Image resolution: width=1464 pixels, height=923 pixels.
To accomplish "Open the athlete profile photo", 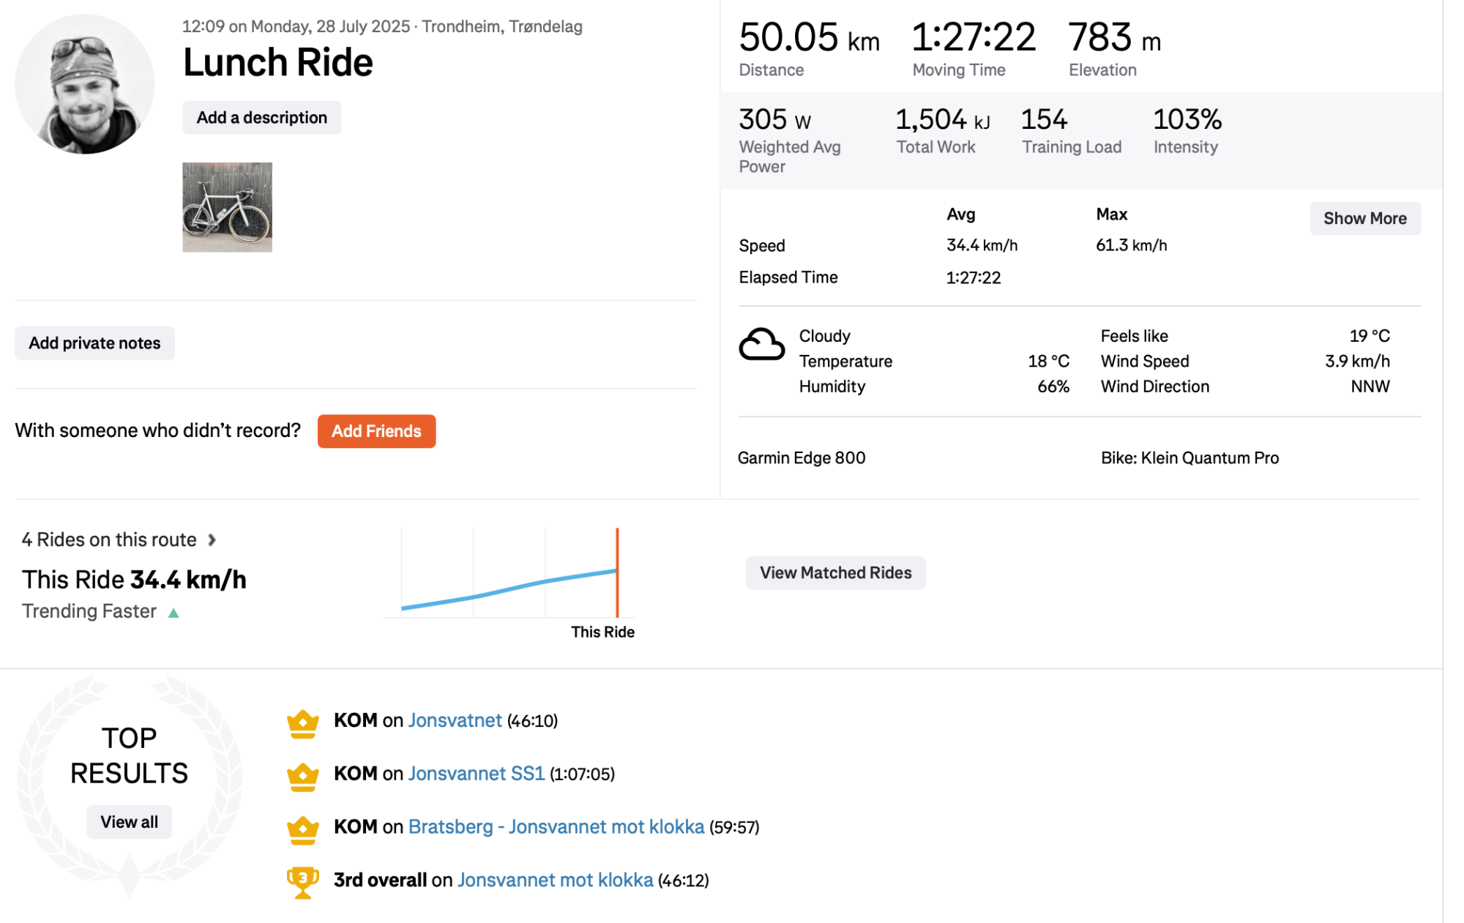I will point(84,84).
